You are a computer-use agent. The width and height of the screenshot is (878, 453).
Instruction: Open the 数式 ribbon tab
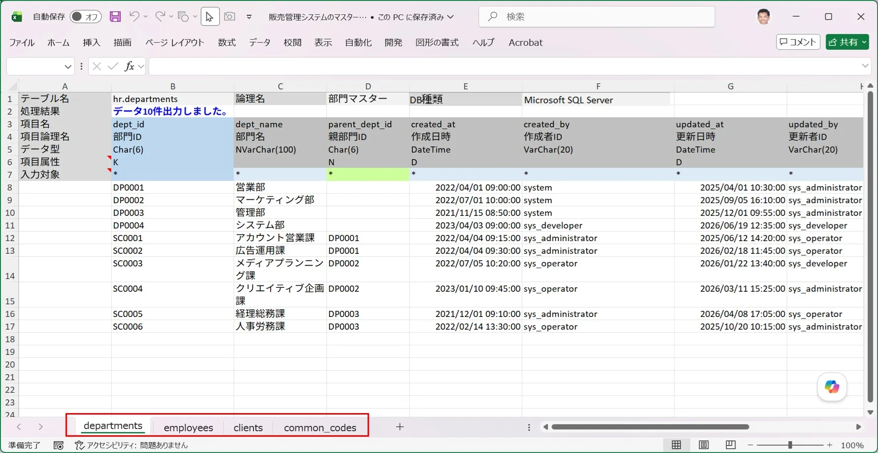[x=227, y=42]
